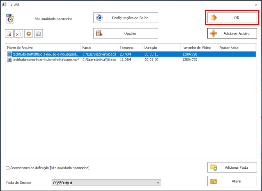The image size is (262, 191).
Task: Click the Ajustar Faixa column header
Action: [x=237, y=48]
